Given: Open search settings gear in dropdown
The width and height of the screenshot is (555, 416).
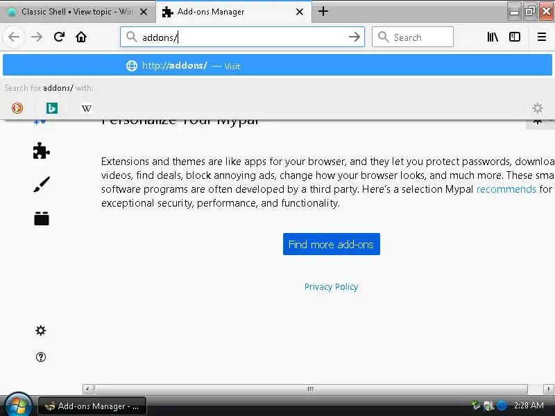Looking at the screenshot, I should pos(537,108).
